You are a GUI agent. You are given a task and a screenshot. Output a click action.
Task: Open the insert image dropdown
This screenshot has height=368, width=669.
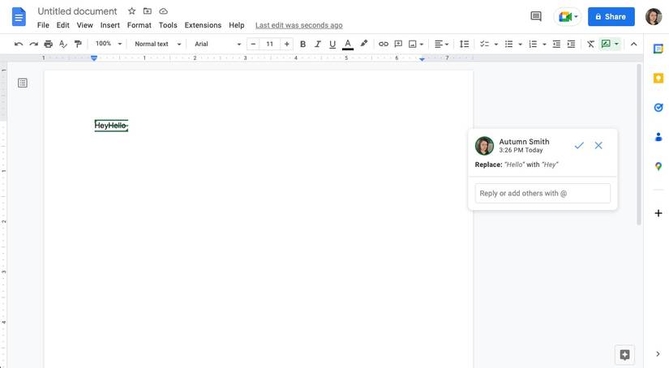click(415, 44)
